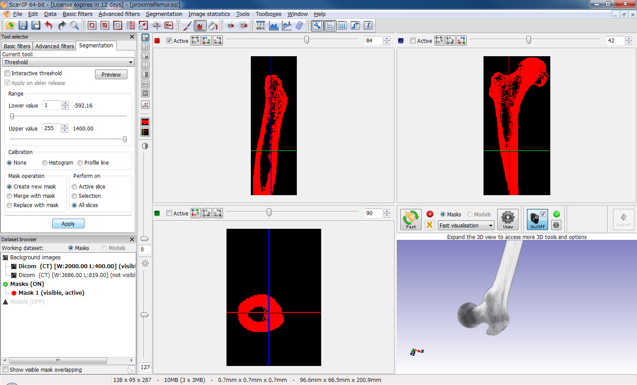The height and width of the screenshot is (385, 637).
Task: Click the Lower value input field
Action: pyautogui.click(x=52, y=105)
